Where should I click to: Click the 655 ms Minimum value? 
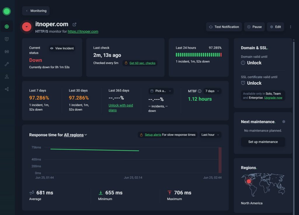coord(114,193)
